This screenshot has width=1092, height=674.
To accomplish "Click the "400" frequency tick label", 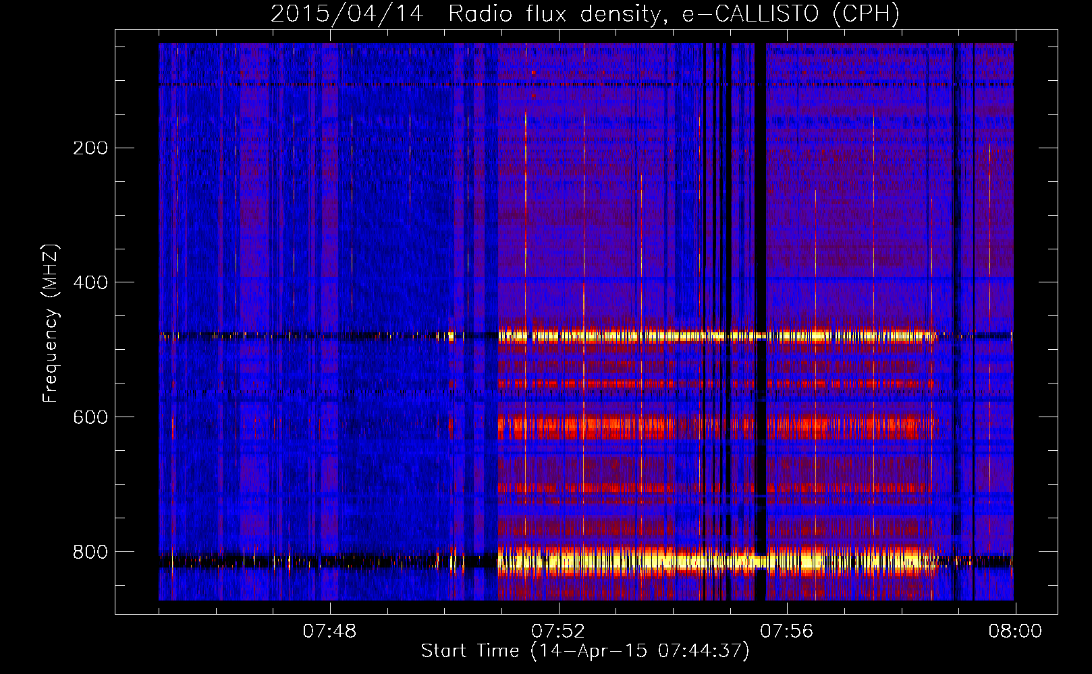I will pyautogui.click(x=90, y=282).
